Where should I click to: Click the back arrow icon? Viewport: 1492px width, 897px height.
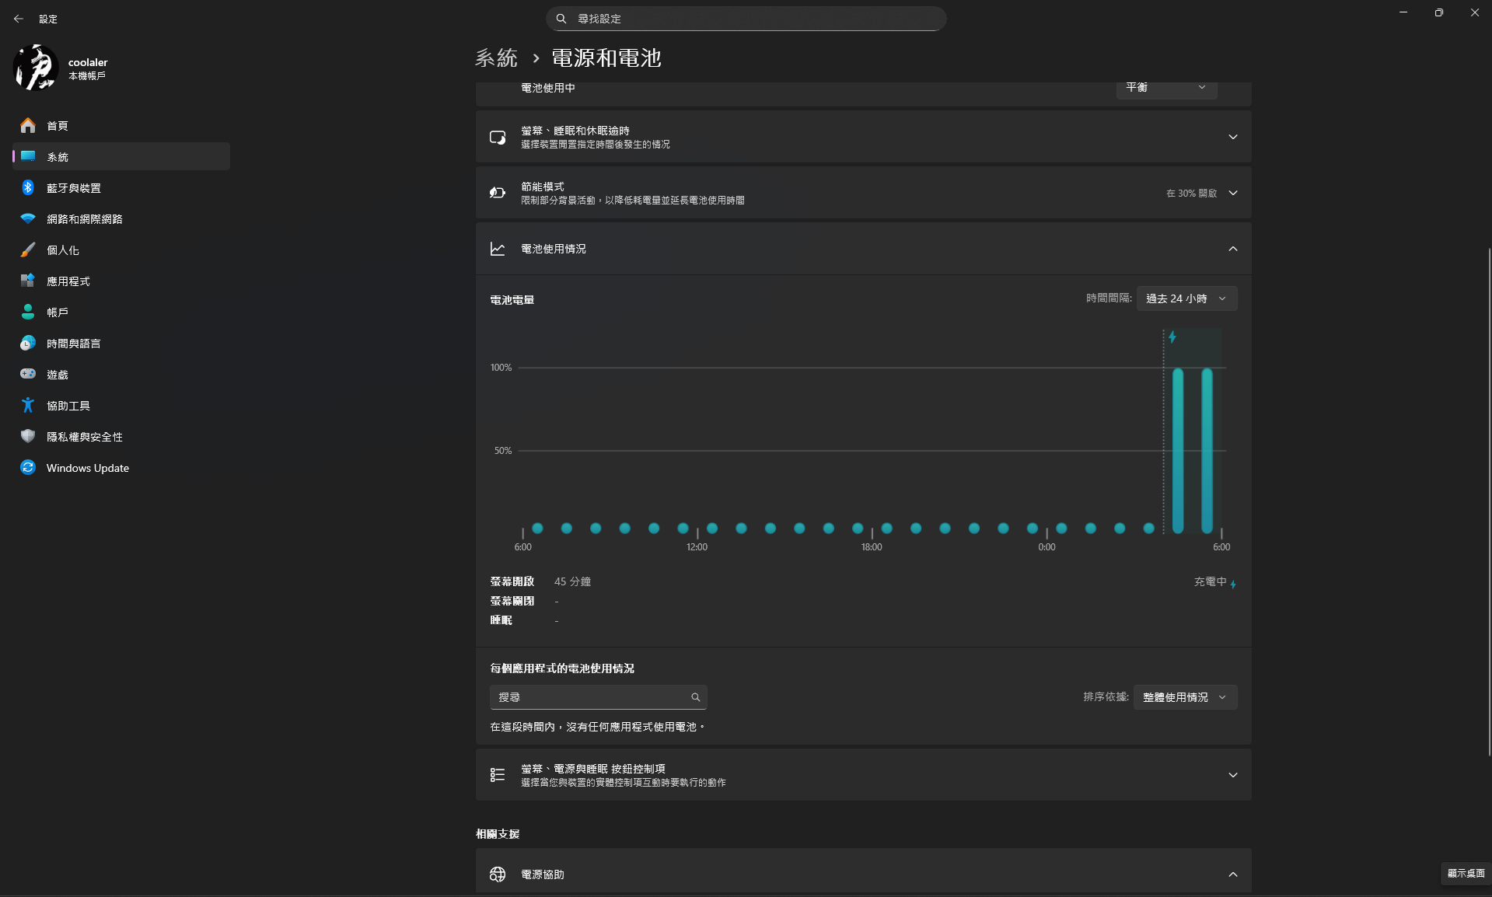pyautogui.click(x=19, y=19)
